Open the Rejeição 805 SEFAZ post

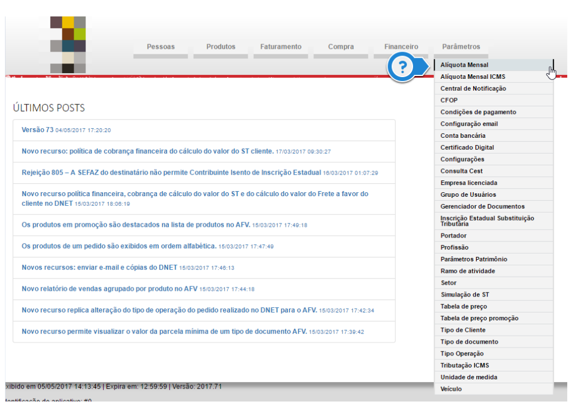pos(171,172)
